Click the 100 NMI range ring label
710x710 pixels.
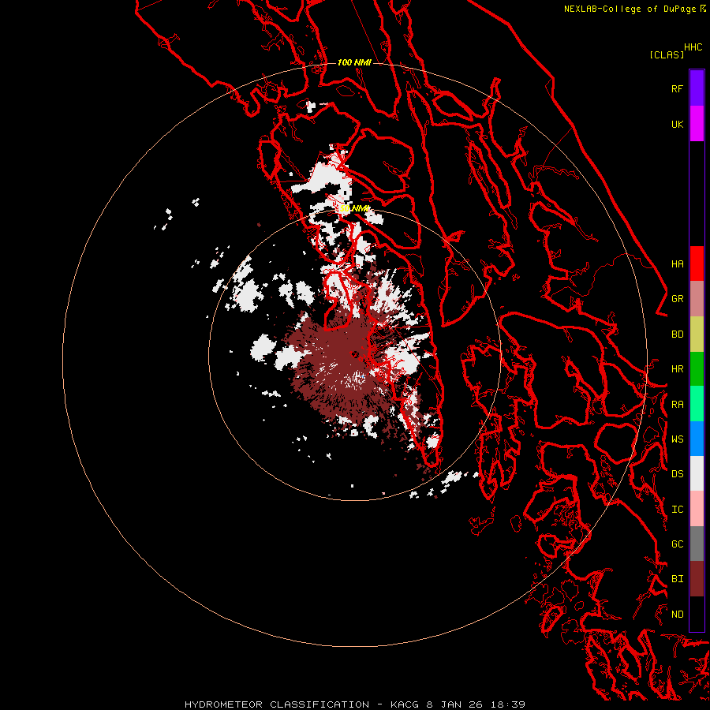tap(354, 62)
